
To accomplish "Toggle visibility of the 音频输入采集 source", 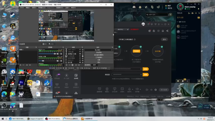I will click(80, 54).
